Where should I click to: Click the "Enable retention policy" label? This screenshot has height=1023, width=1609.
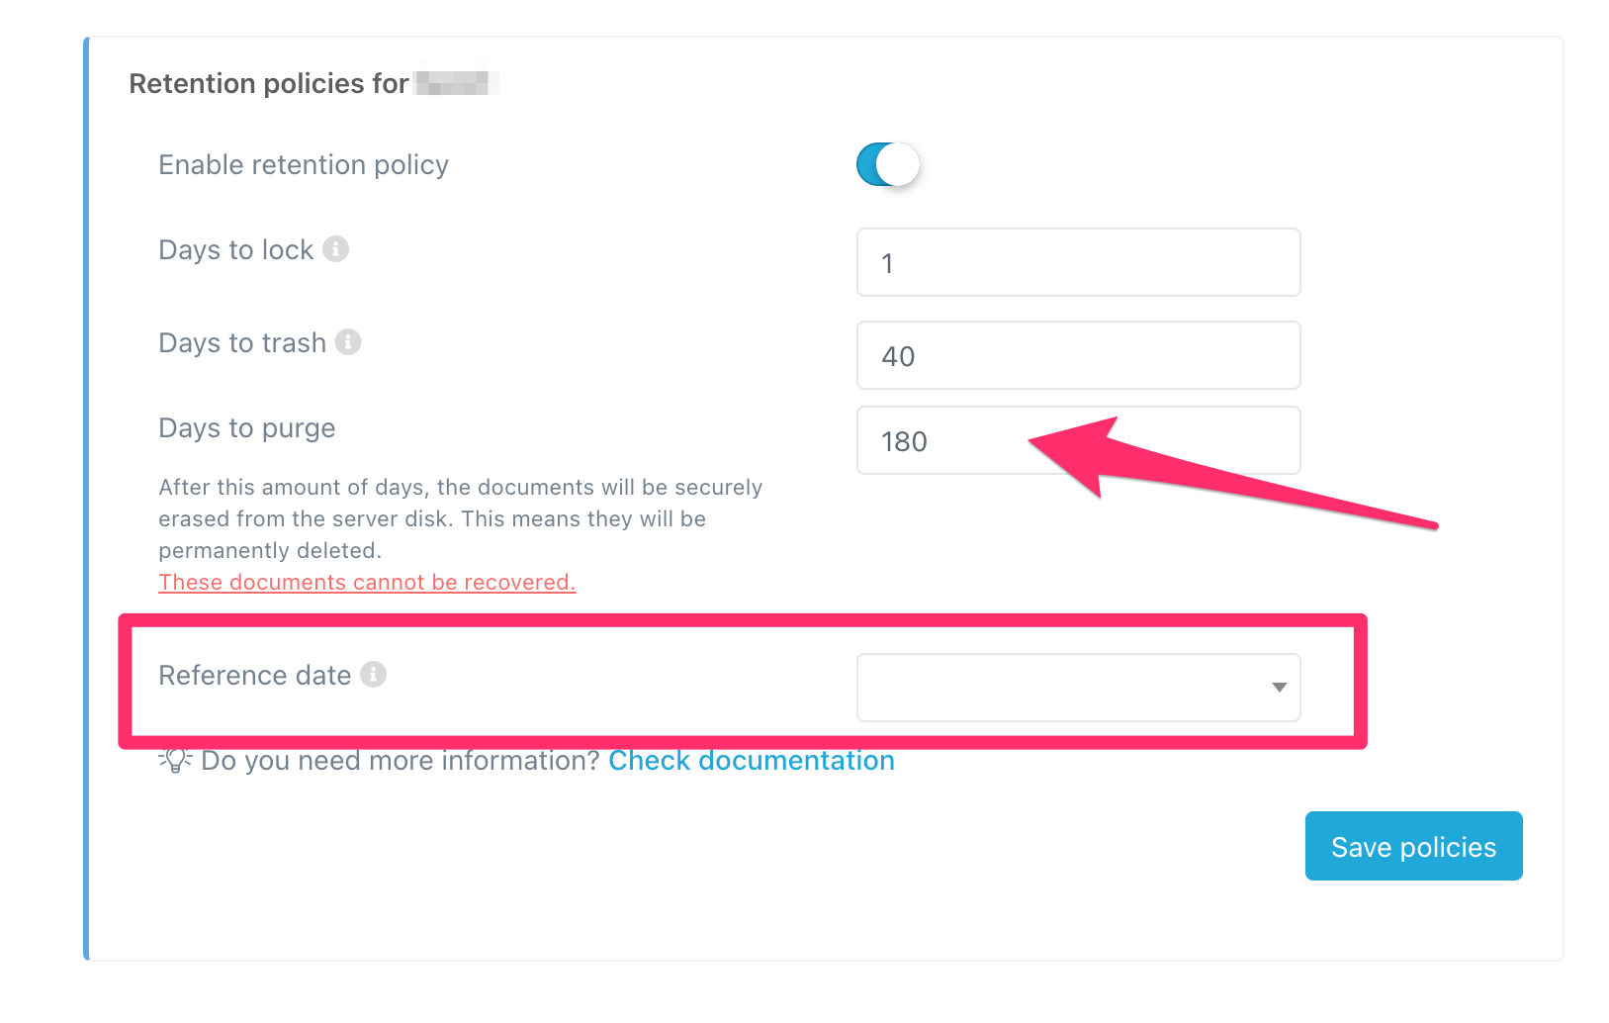click(x=304, y=165)
